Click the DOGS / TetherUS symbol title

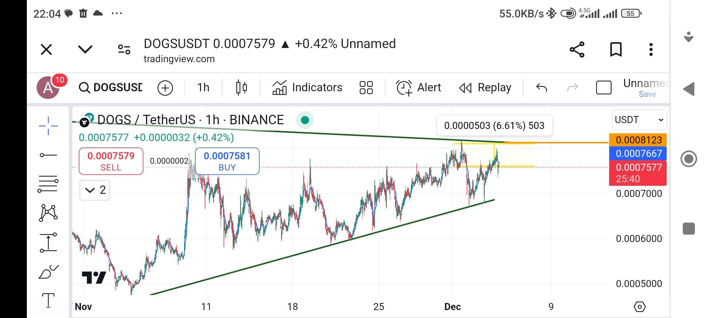[191, 120]
